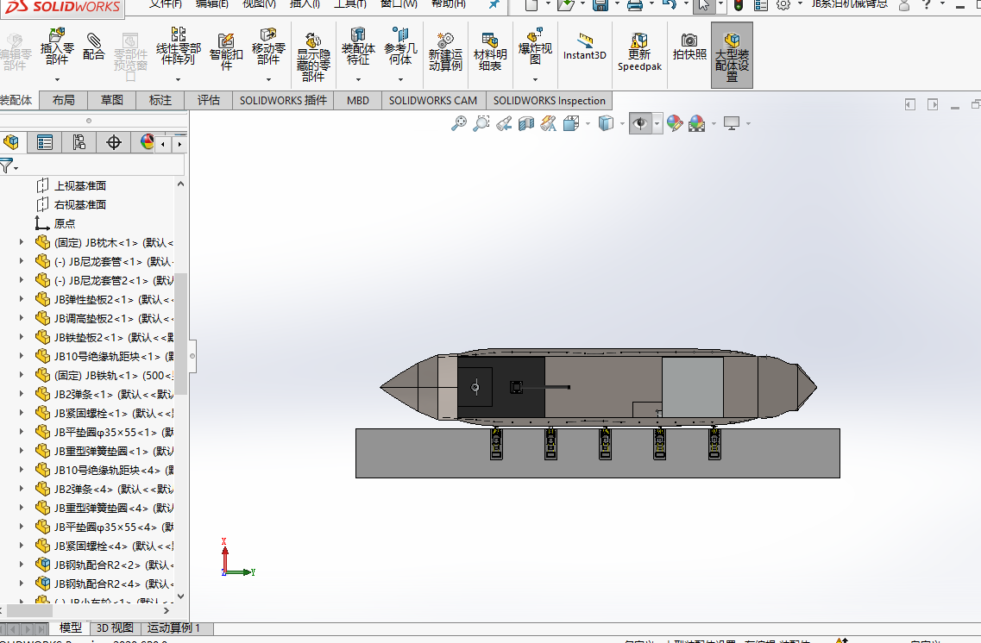Open PropertyManager tab icon
Screen dimensions: 981x643
coord(44,142)
